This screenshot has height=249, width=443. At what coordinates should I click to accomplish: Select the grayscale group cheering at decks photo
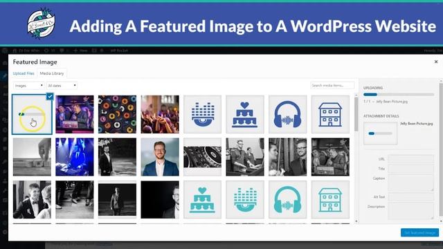tap(330, 157)
